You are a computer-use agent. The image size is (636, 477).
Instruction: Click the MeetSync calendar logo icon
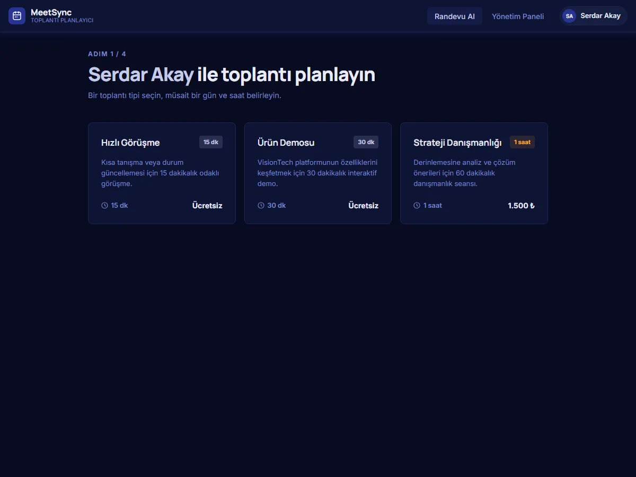[17, 16]
